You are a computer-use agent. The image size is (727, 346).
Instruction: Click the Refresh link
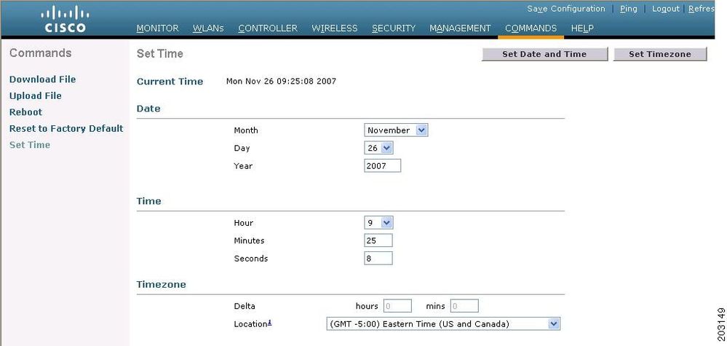[x=701, y=9]
